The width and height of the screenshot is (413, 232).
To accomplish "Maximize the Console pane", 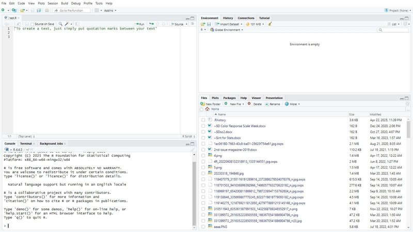I will pyautogui.click(x=192, y=144).
